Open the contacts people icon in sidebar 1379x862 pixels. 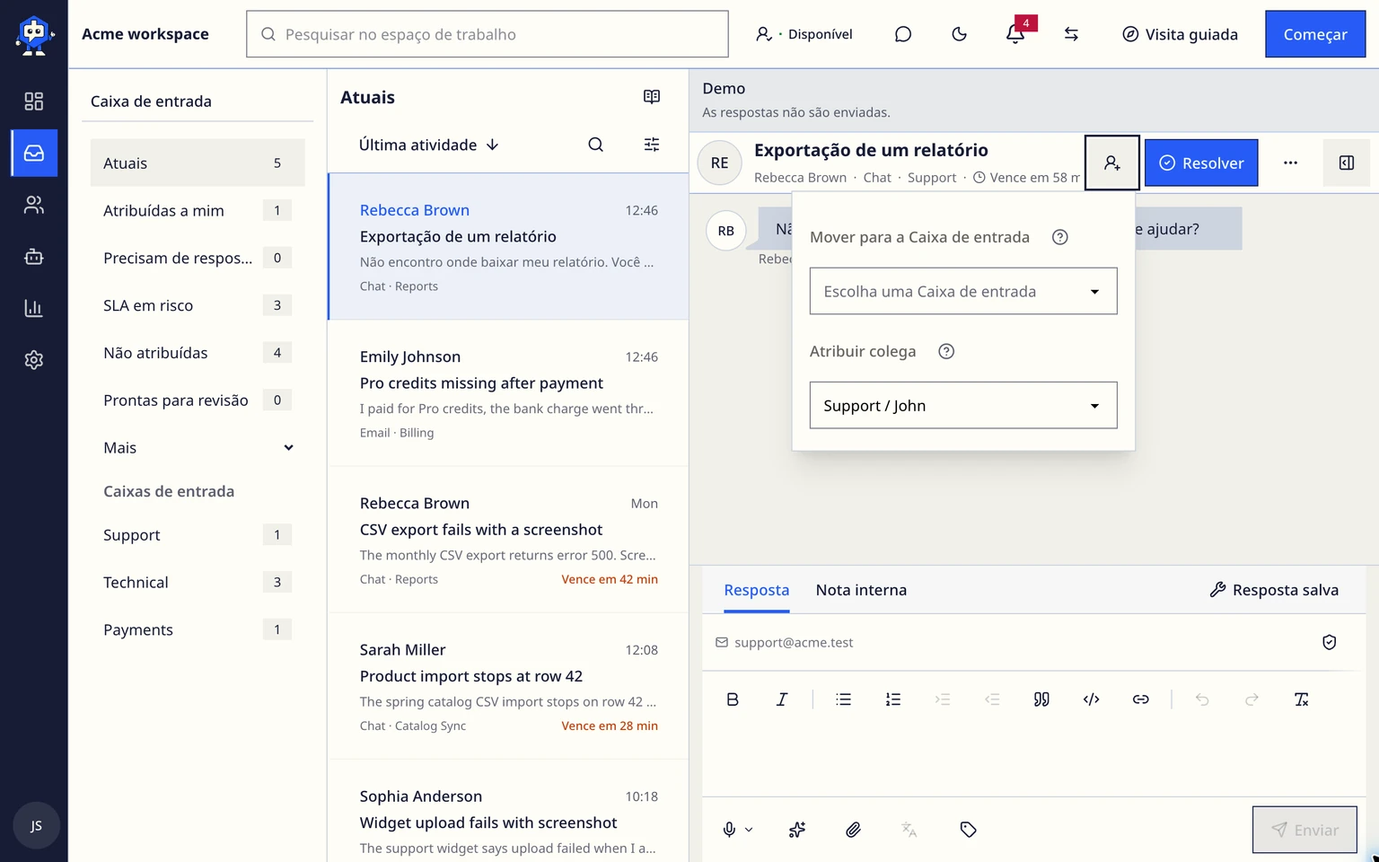[x=33, y=206]
